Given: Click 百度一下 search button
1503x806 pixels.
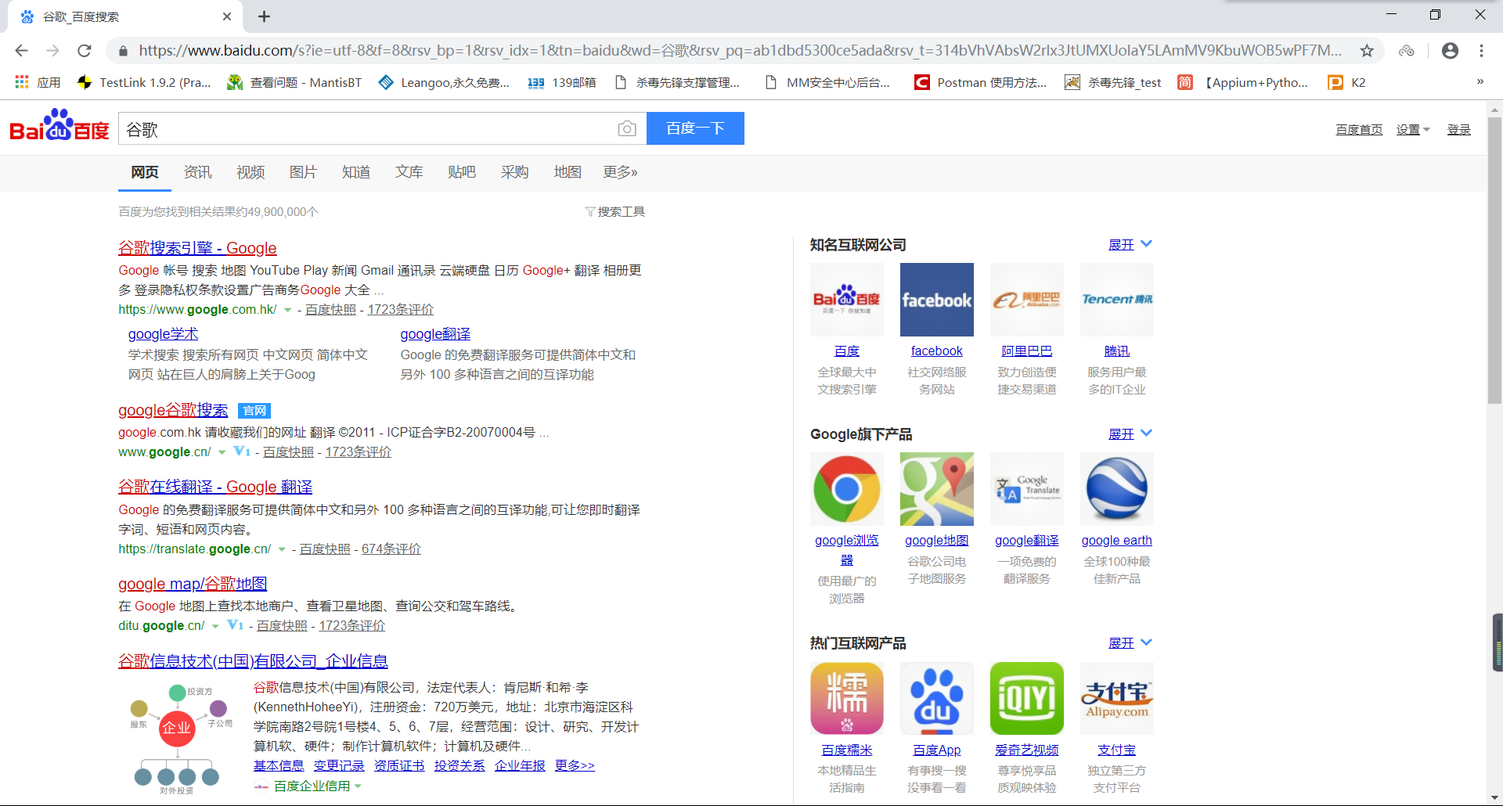Looking at the screenshot, I should pos(695,128).
